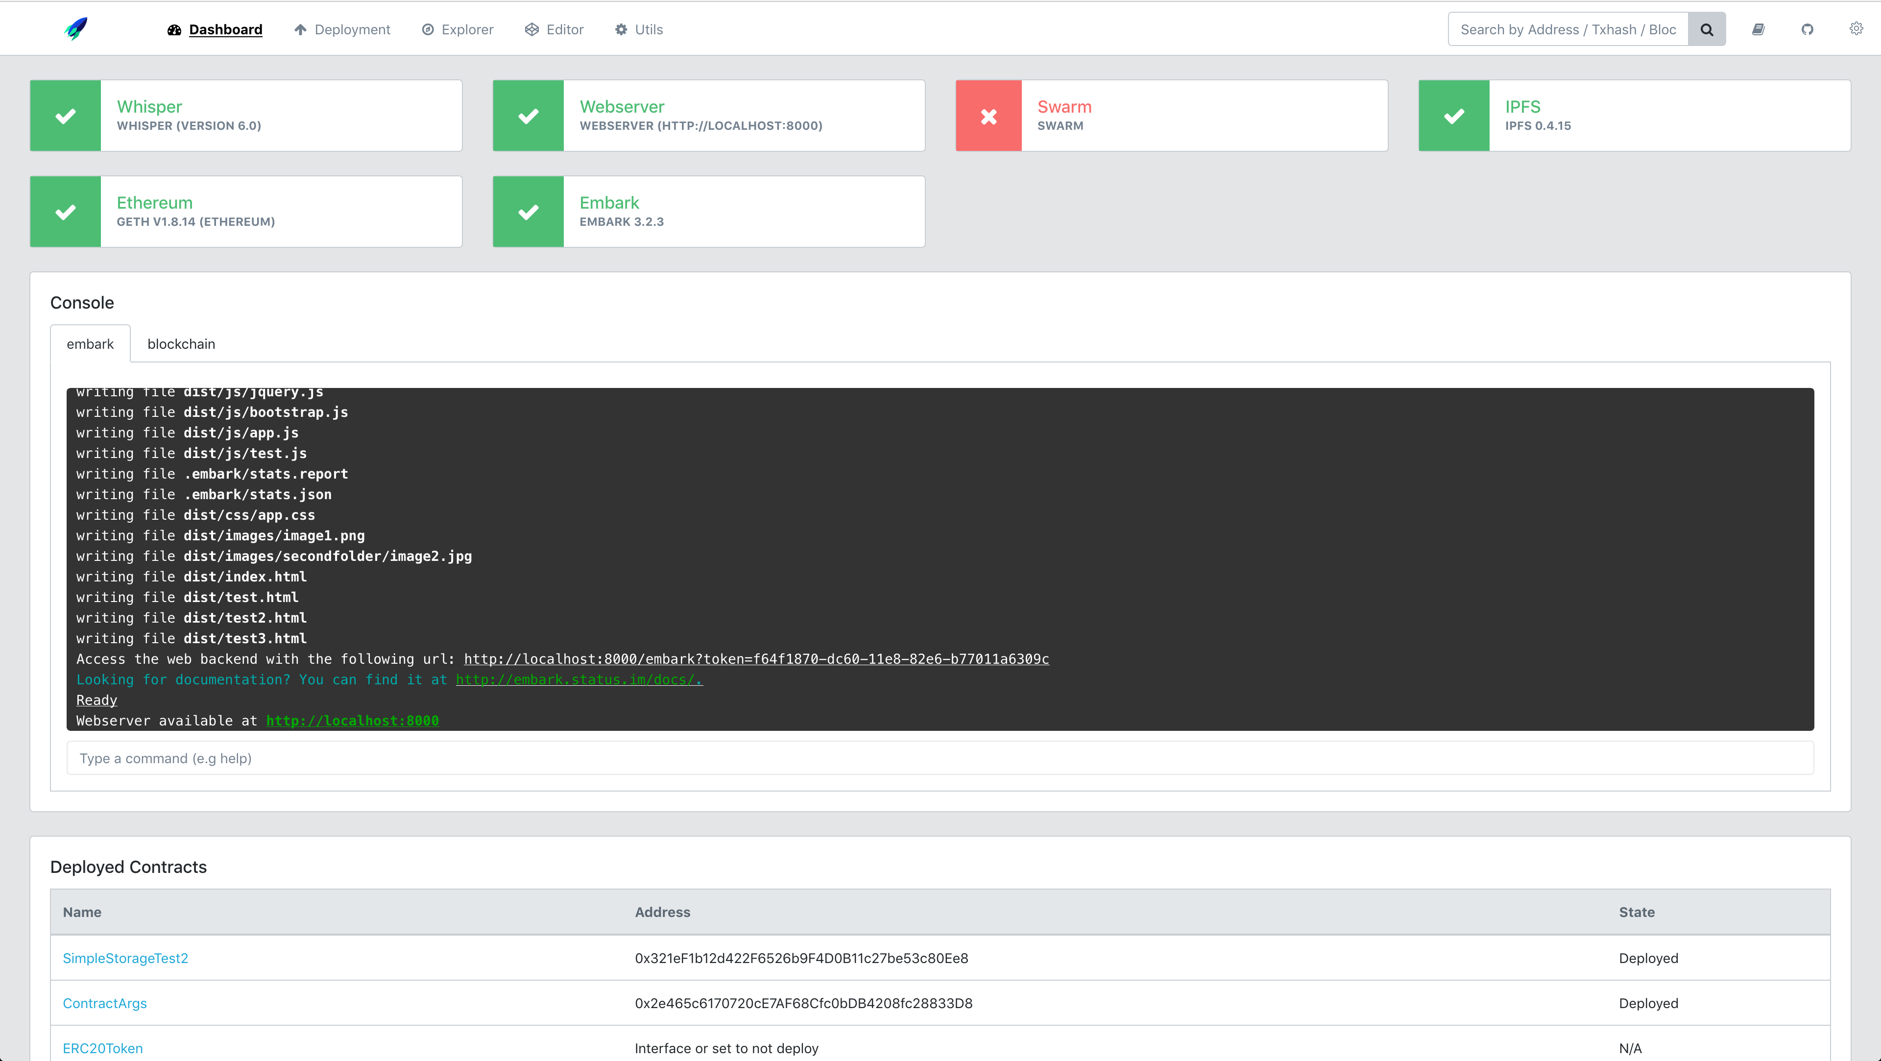Open the Utils nav item

(639, 29)
